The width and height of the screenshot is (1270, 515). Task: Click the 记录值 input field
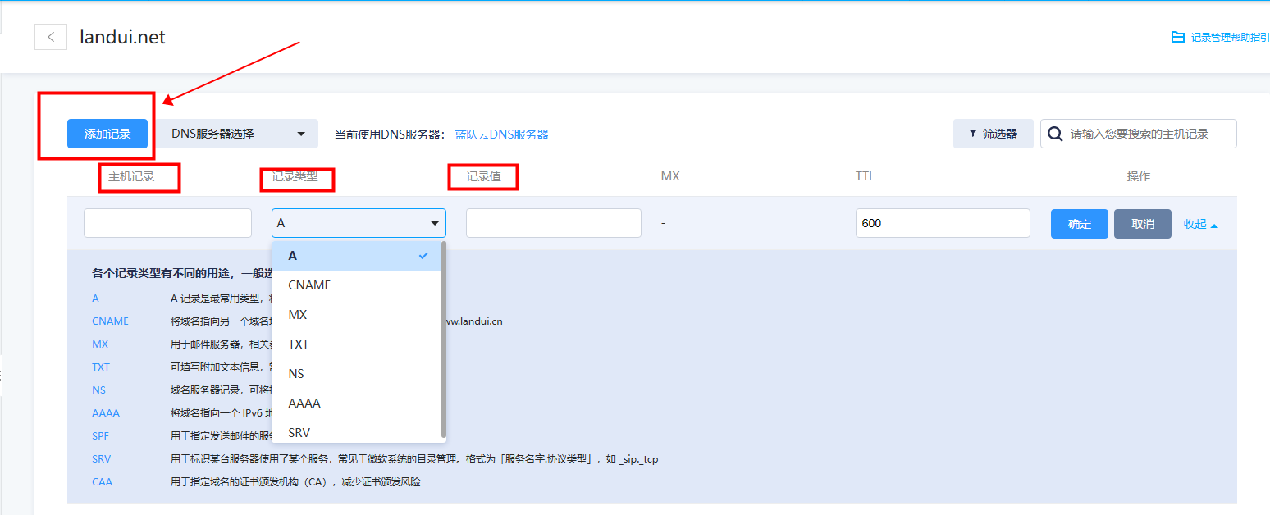553,223
